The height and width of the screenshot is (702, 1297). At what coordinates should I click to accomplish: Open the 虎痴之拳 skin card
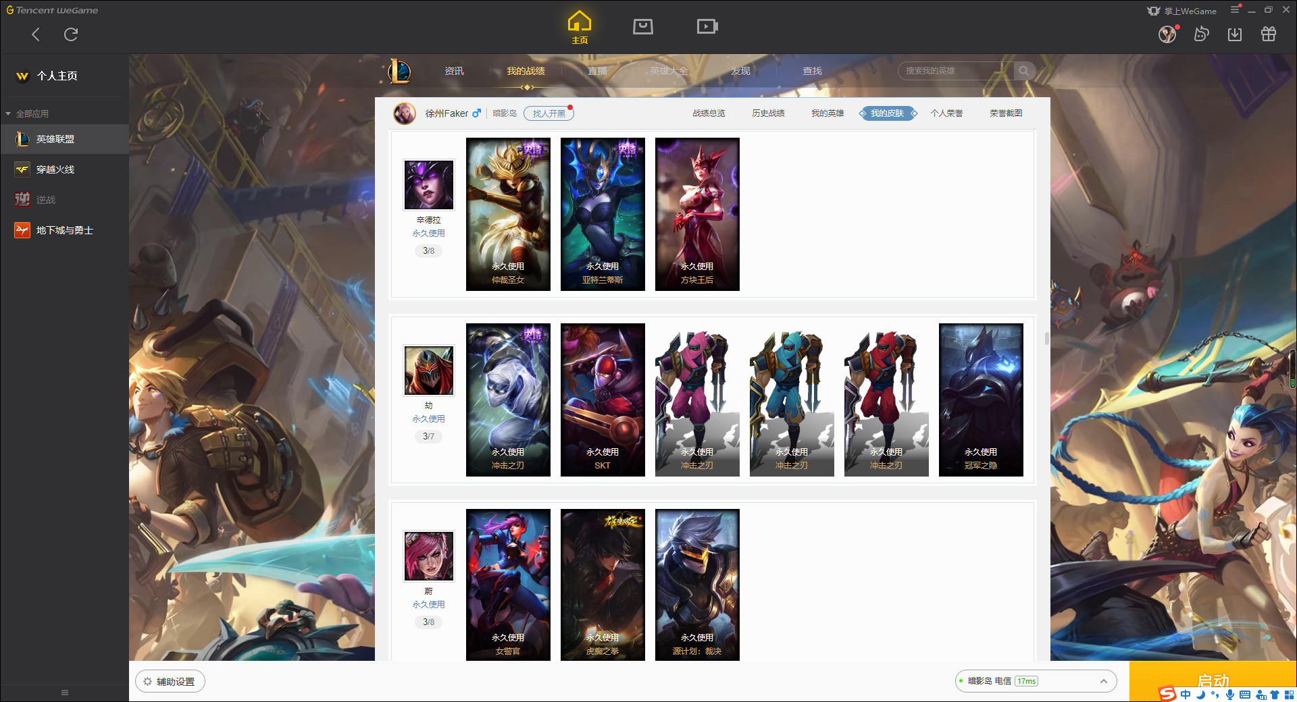[x=603, y=585]
